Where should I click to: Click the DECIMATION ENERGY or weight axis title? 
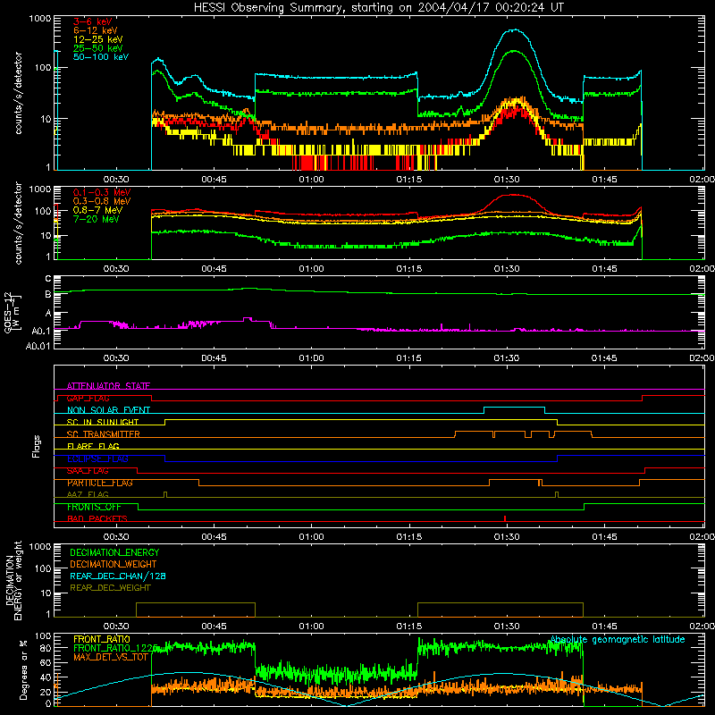tap(13, 581)
